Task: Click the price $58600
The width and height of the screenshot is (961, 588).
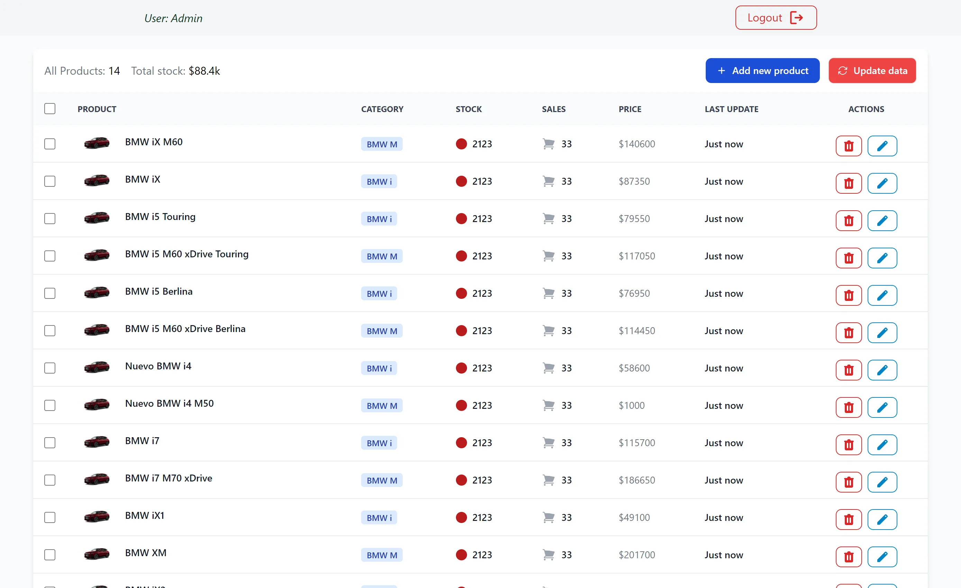Action: click(x=634, y=368)
